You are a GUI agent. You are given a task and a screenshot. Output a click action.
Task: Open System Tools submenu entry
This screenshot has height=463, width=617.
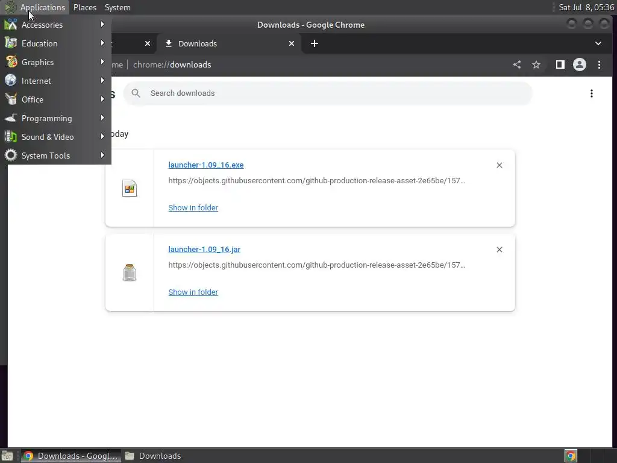(x=55, y=156)
